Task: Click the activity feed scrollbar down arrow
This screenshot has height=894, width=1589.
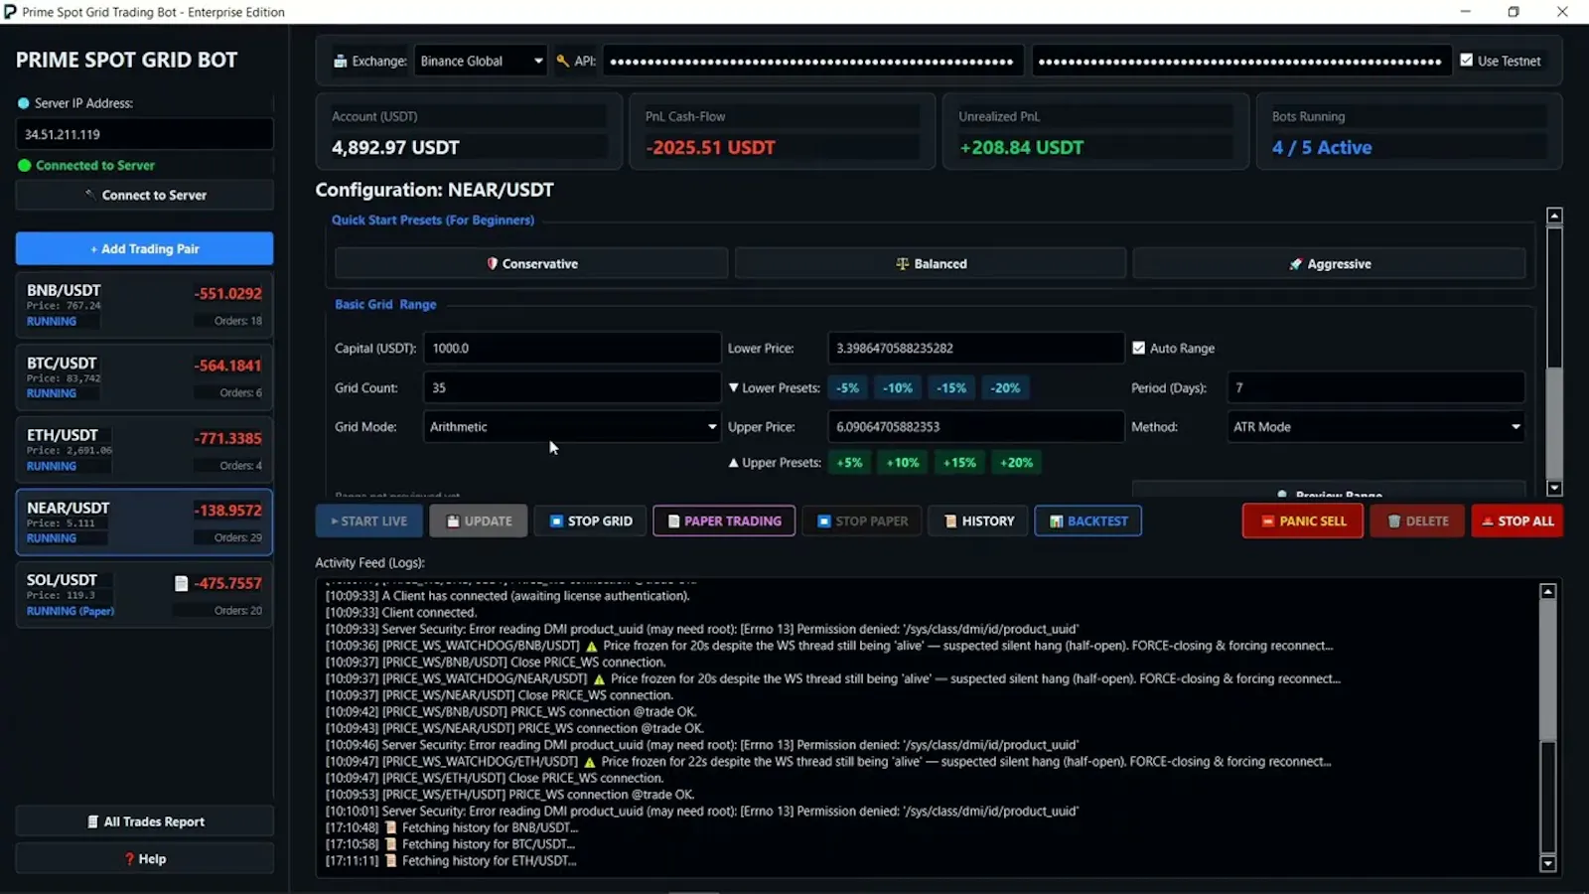Action: tap(1547, 864)
